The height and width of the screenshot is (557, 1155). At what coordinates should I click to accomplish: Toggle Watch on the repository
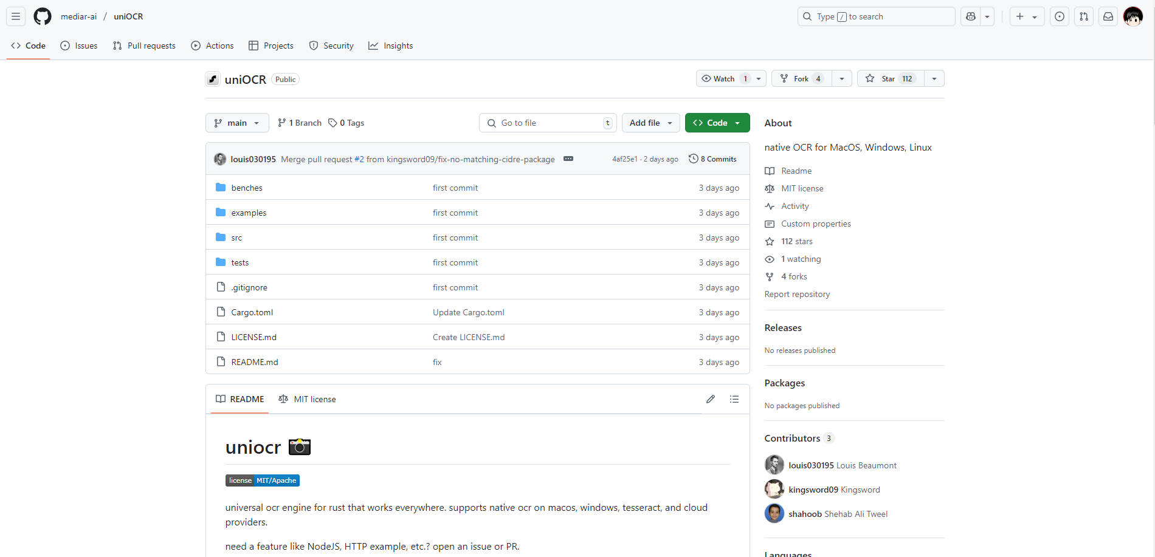click(x=725, y=78)
